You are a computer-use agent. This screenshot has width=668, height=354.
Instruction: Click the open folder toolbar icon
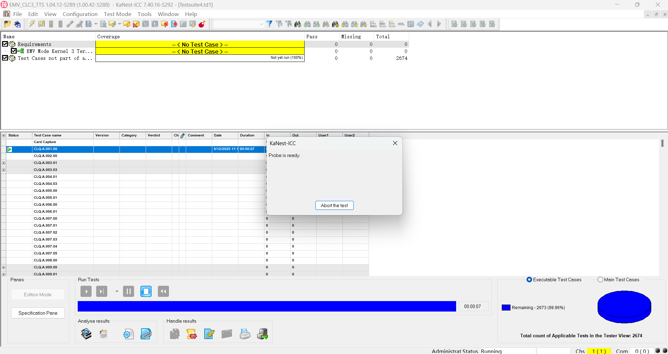pyautogui.click(x=7, y=24)
